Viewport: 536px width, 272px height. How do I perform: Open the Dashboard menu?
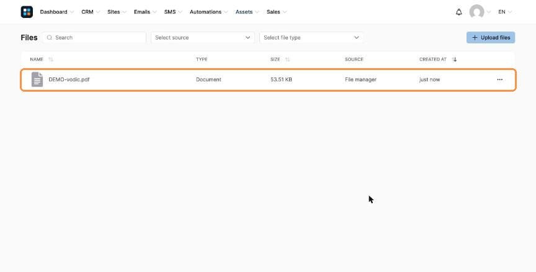[x=56, y=12]
